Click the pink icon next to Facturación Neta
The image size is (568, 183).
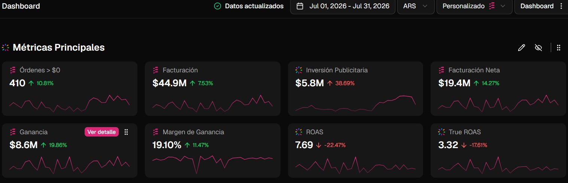[441, 70]
